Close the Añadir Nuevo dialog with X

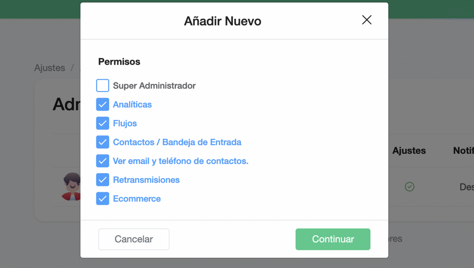pyautogui.click(x=367, y=20)
